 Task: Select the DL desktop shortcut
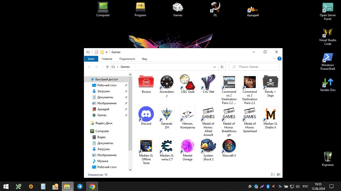click(x=215, y=9)
